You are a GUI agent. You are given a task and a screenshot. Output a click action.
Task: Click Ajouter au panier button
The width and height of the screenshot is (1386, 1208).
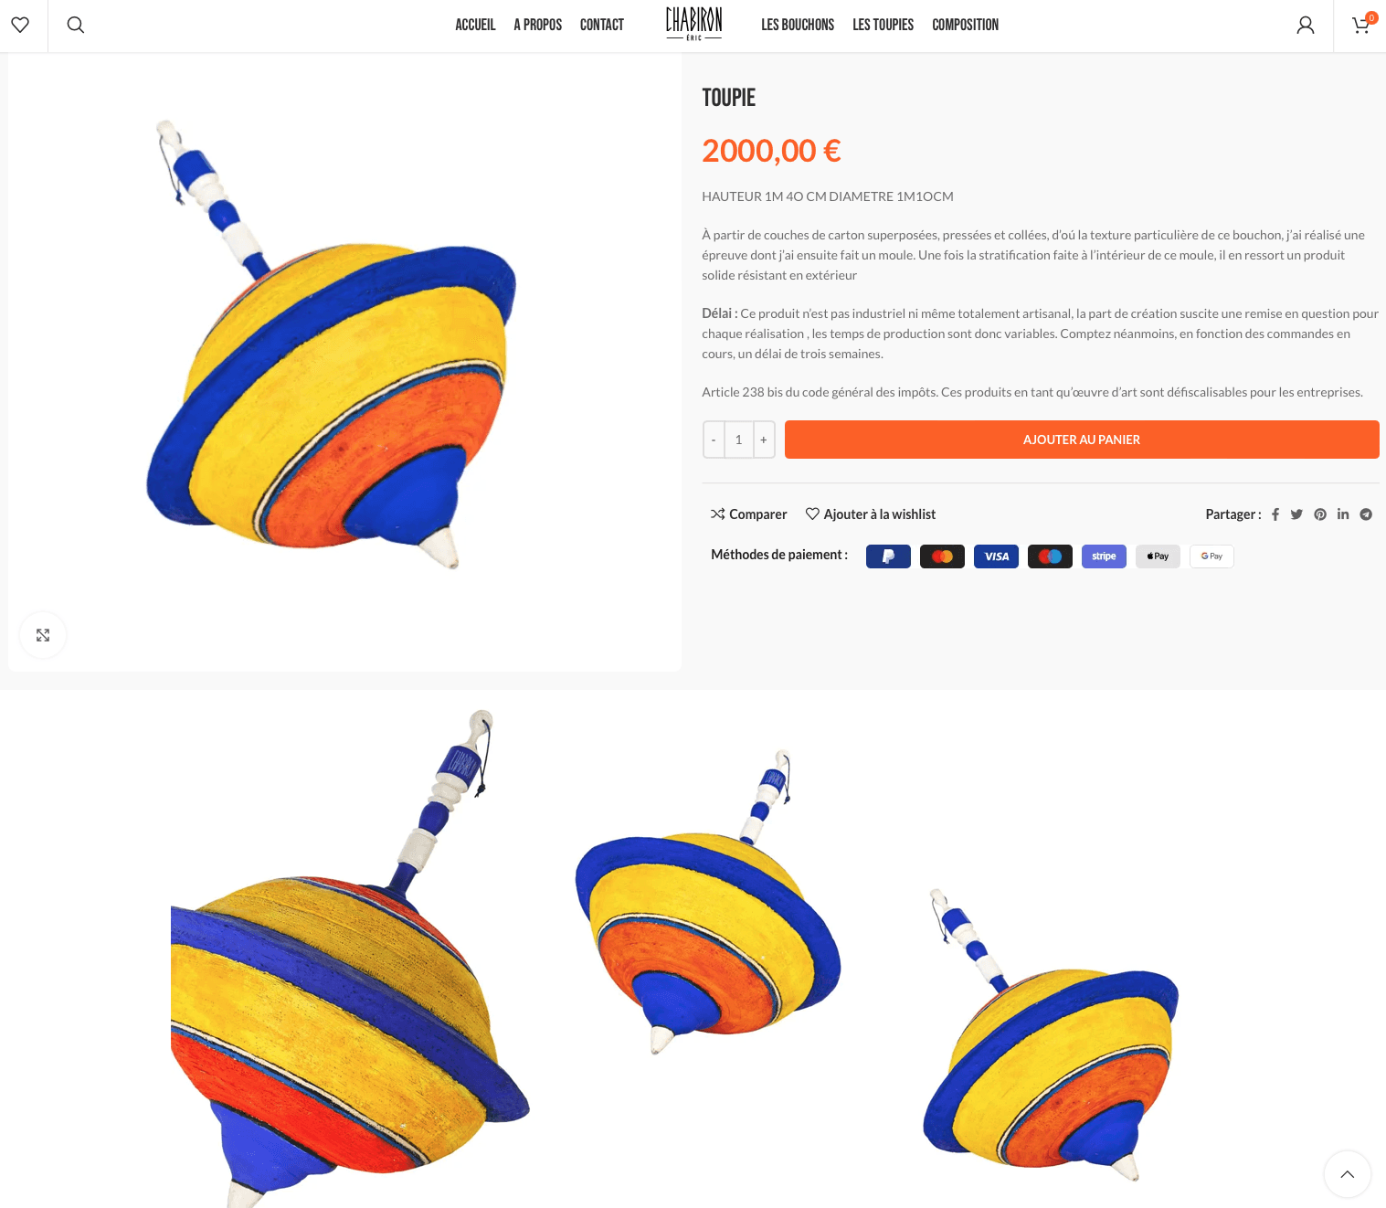(1082, 440)
